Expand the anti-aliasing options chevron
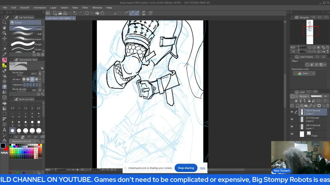 tap(40, 79)
